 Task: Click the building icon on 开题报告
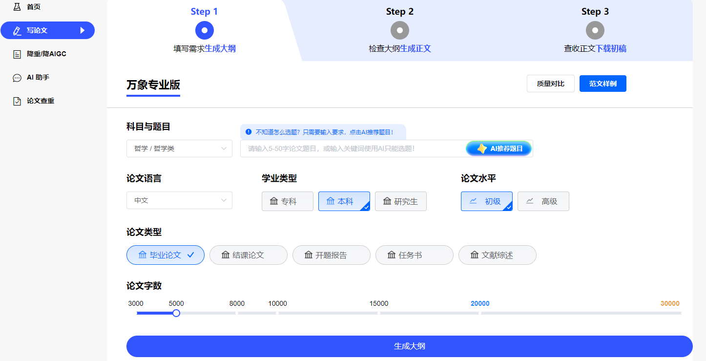pyautogui.click(x=309, y=255)
